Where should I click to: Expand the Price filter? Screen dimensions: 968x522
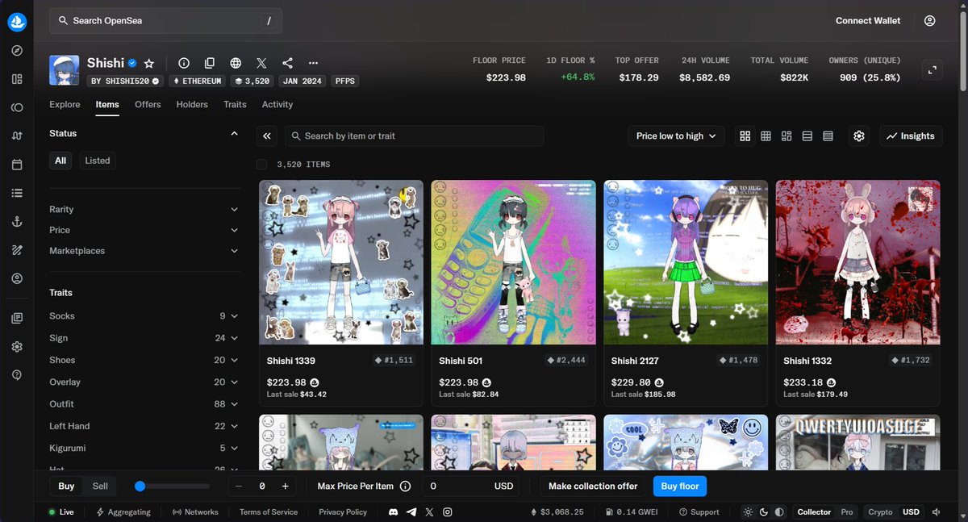coord(145,230)
